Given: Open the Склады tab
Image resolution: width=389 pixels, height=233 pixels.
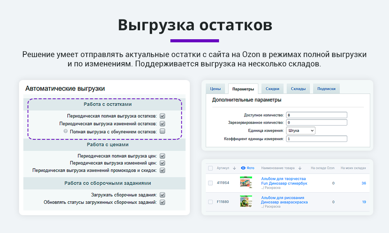Looking at the screenshot, I should (x=298, y=89).
